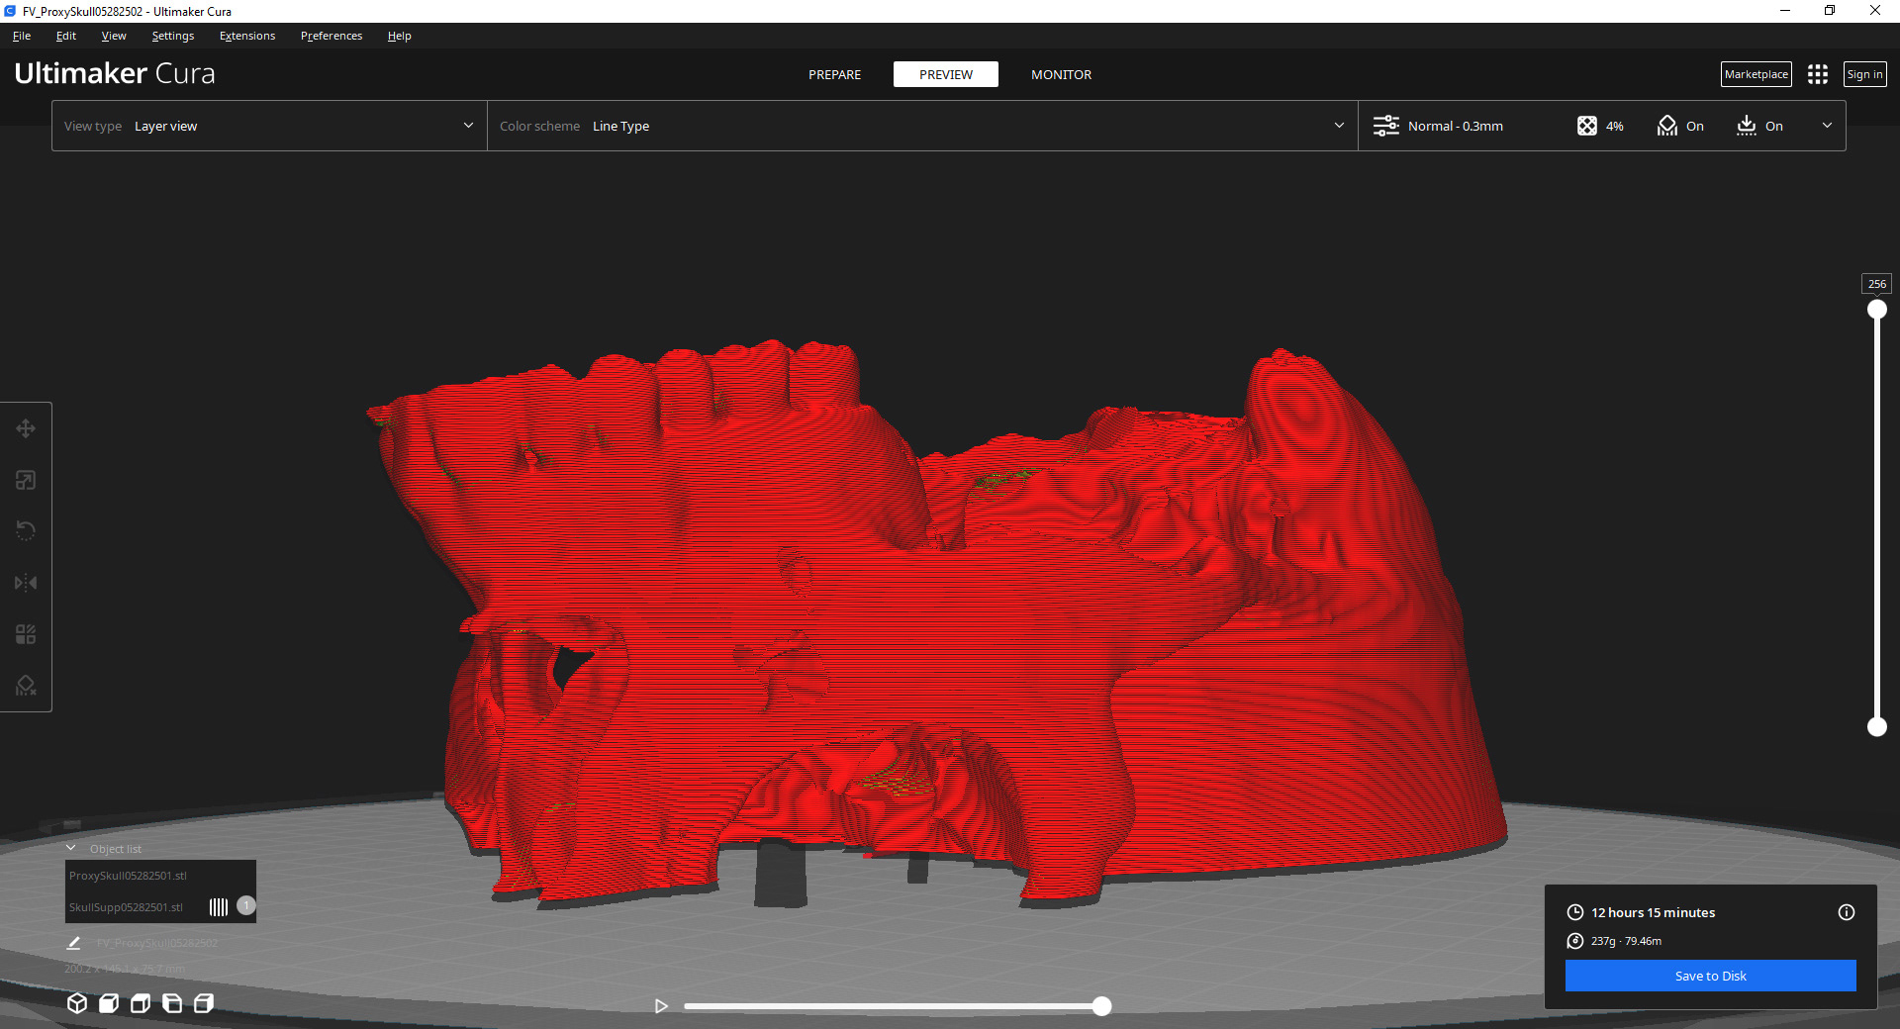Viewport: 1900px width, 1029px height.
Task: Click the 237g · 79.46m material usage
Action: coord(1626,941)
